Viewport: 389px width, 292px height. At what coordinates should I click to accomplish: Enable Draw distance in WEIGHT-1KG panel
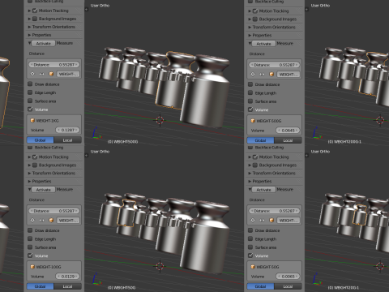tap(30, 84)
